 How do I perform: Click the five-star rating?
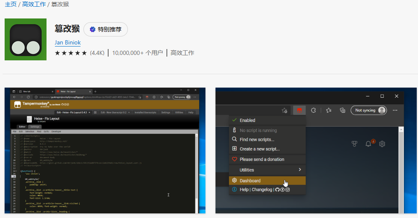(71, 53)
